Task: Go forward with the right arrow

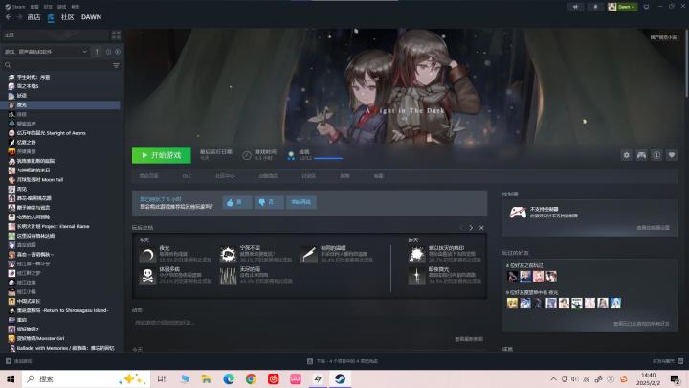Action: 19,17
